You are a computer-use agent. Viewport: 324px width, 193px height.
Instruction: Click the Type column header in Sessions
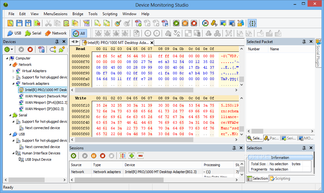click(x=107, y=165)
